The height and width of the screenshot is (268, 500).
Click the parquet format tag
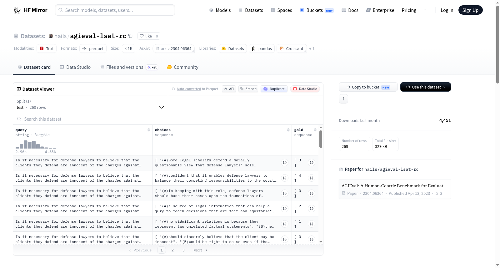tap(93, 48)
